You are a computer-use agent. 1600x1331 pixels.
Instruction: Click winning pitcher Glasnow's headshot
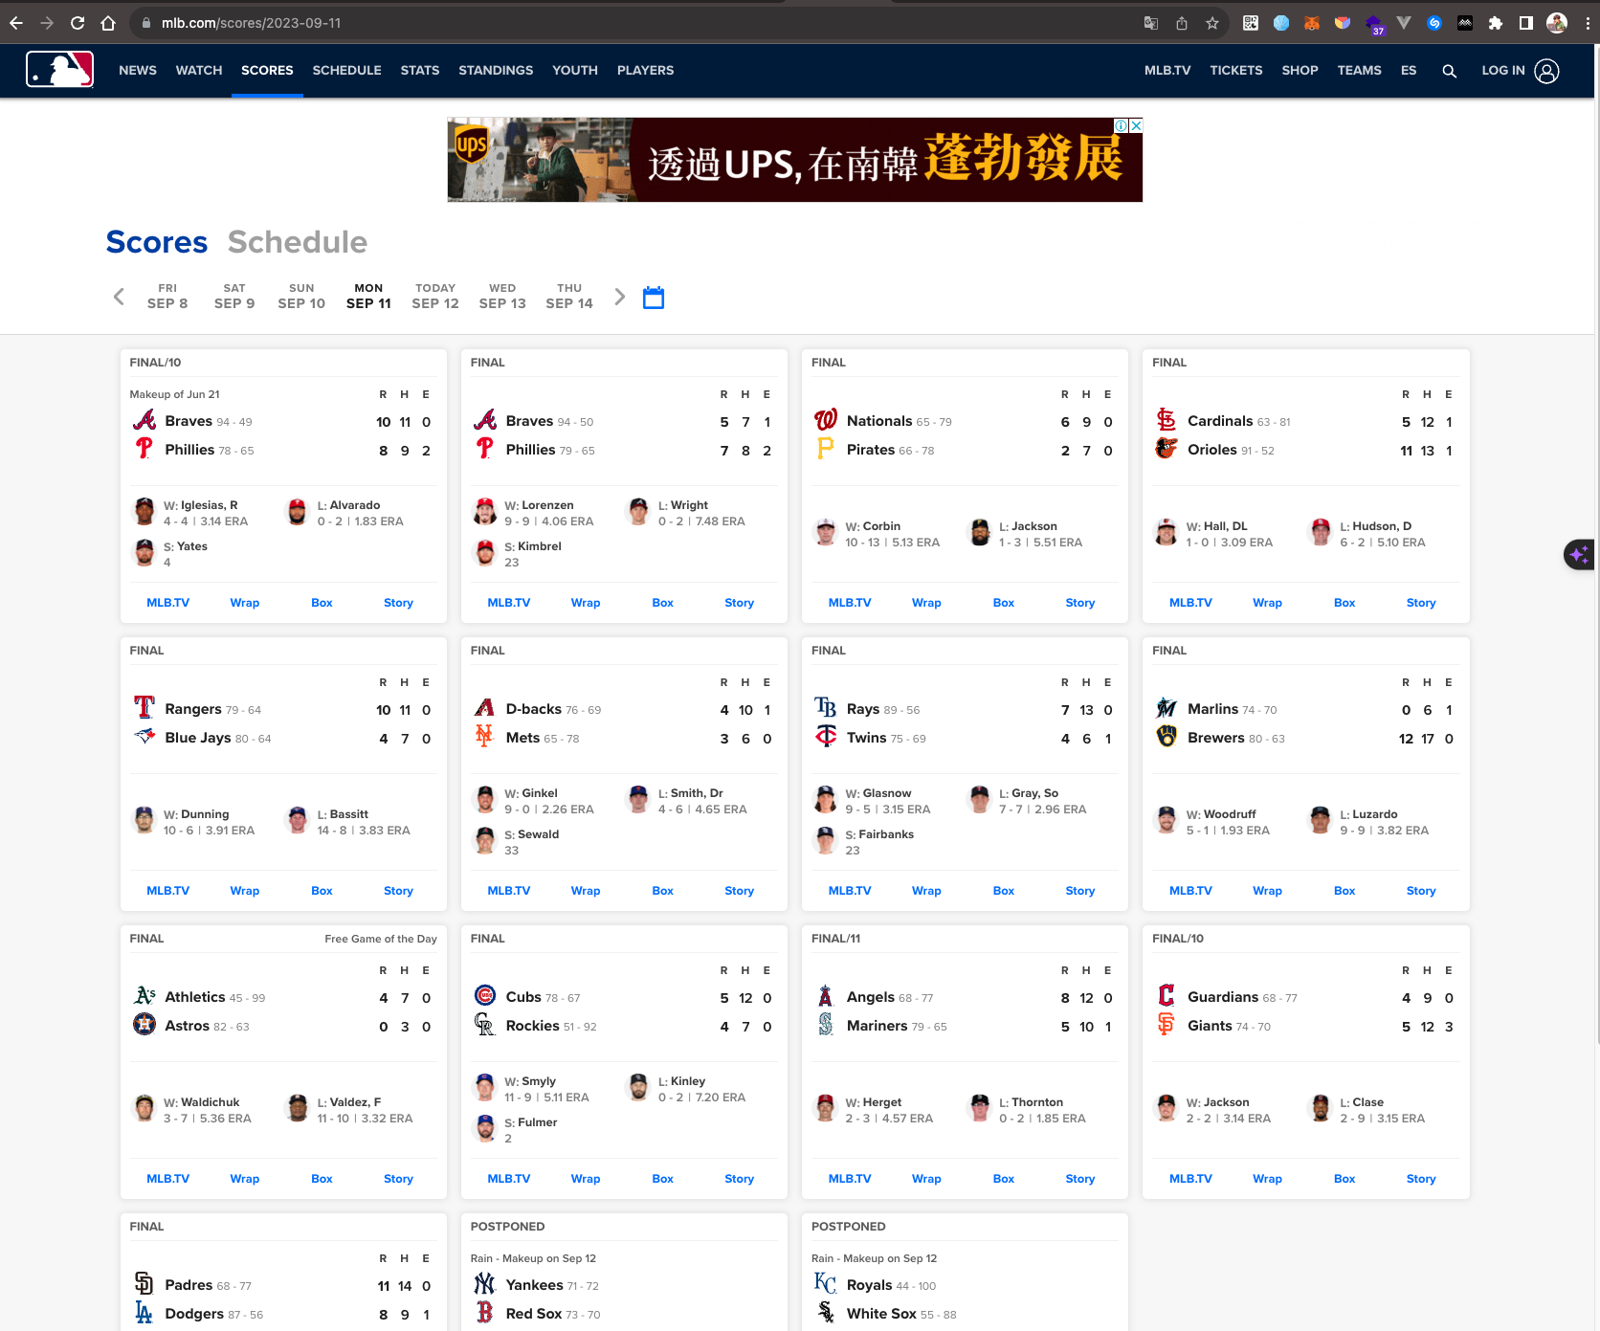tap(825, 799)
